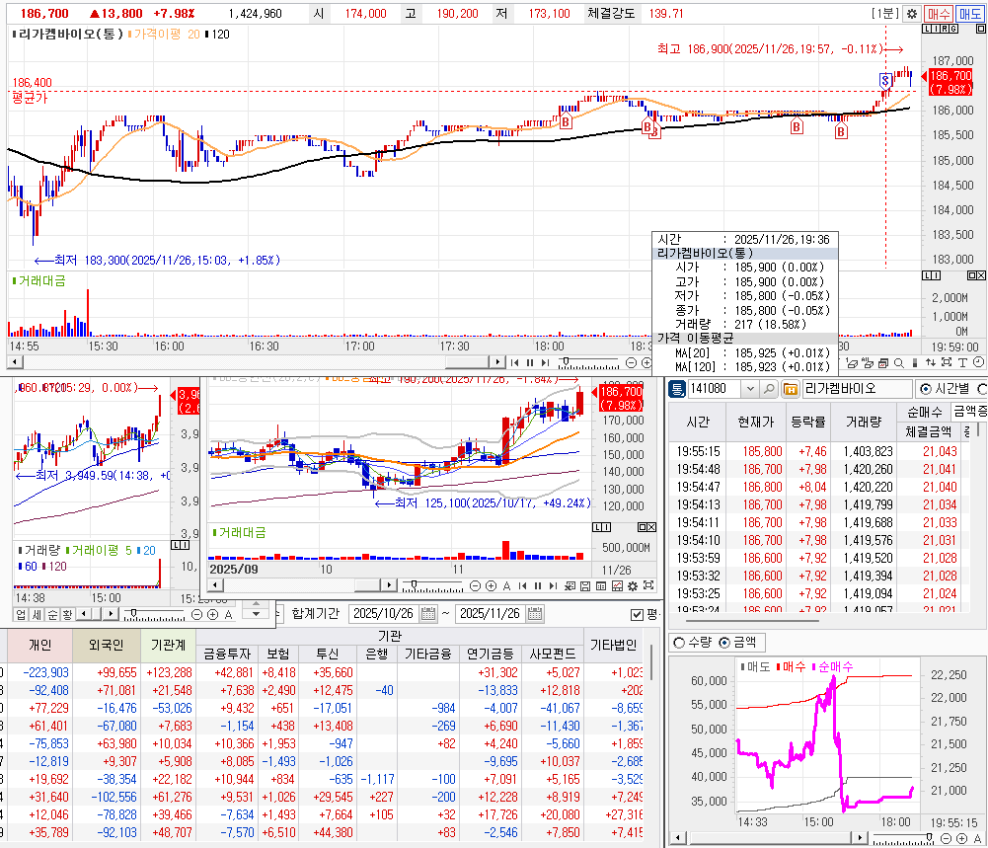Click indicator chart icon in daily chart toolbar
The width and height of the screenshot is (988, 848).
pos(617,586)
